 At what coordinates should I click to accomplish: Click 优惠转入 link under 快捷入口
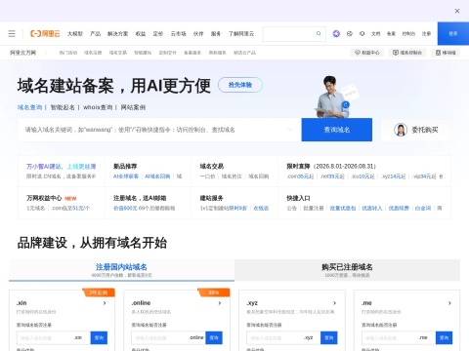tap(372, 208)
